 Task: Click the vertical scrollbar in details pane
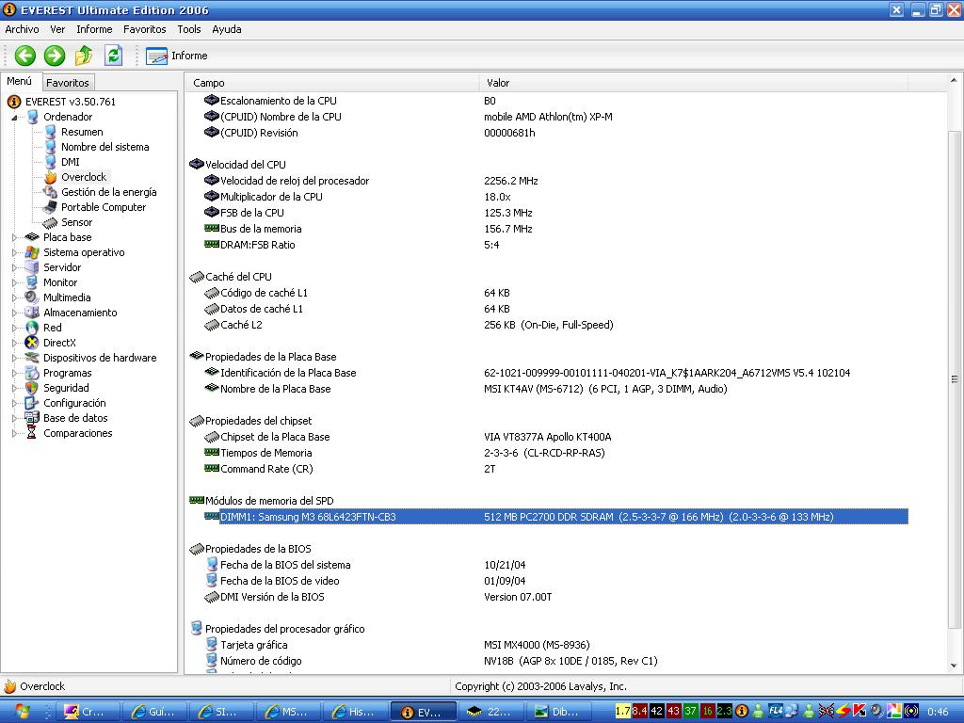point(954,377)
